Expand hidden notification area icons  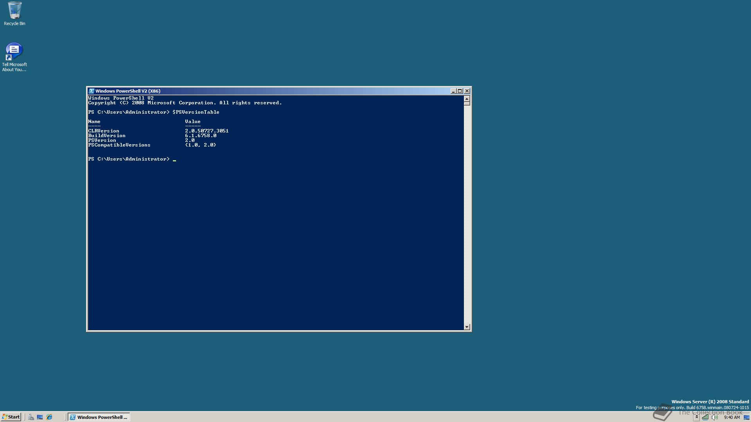coord(697,417)
